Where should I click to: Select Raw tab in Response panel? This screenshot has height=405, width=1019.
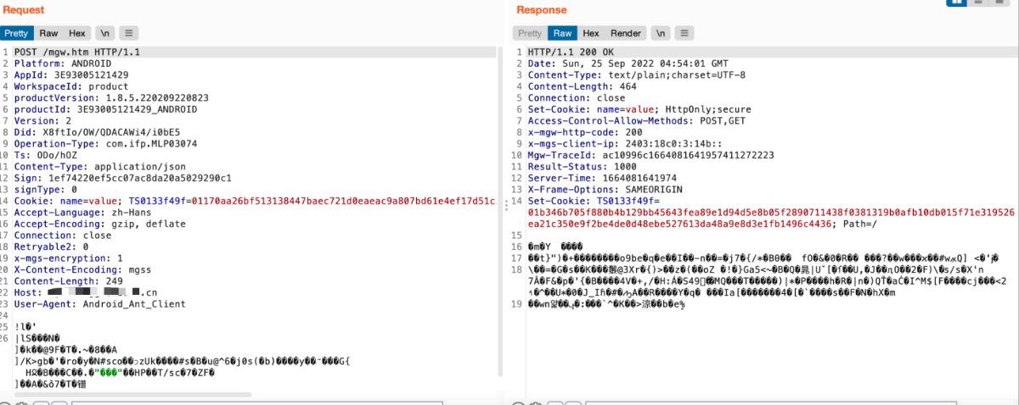(561, 33)
